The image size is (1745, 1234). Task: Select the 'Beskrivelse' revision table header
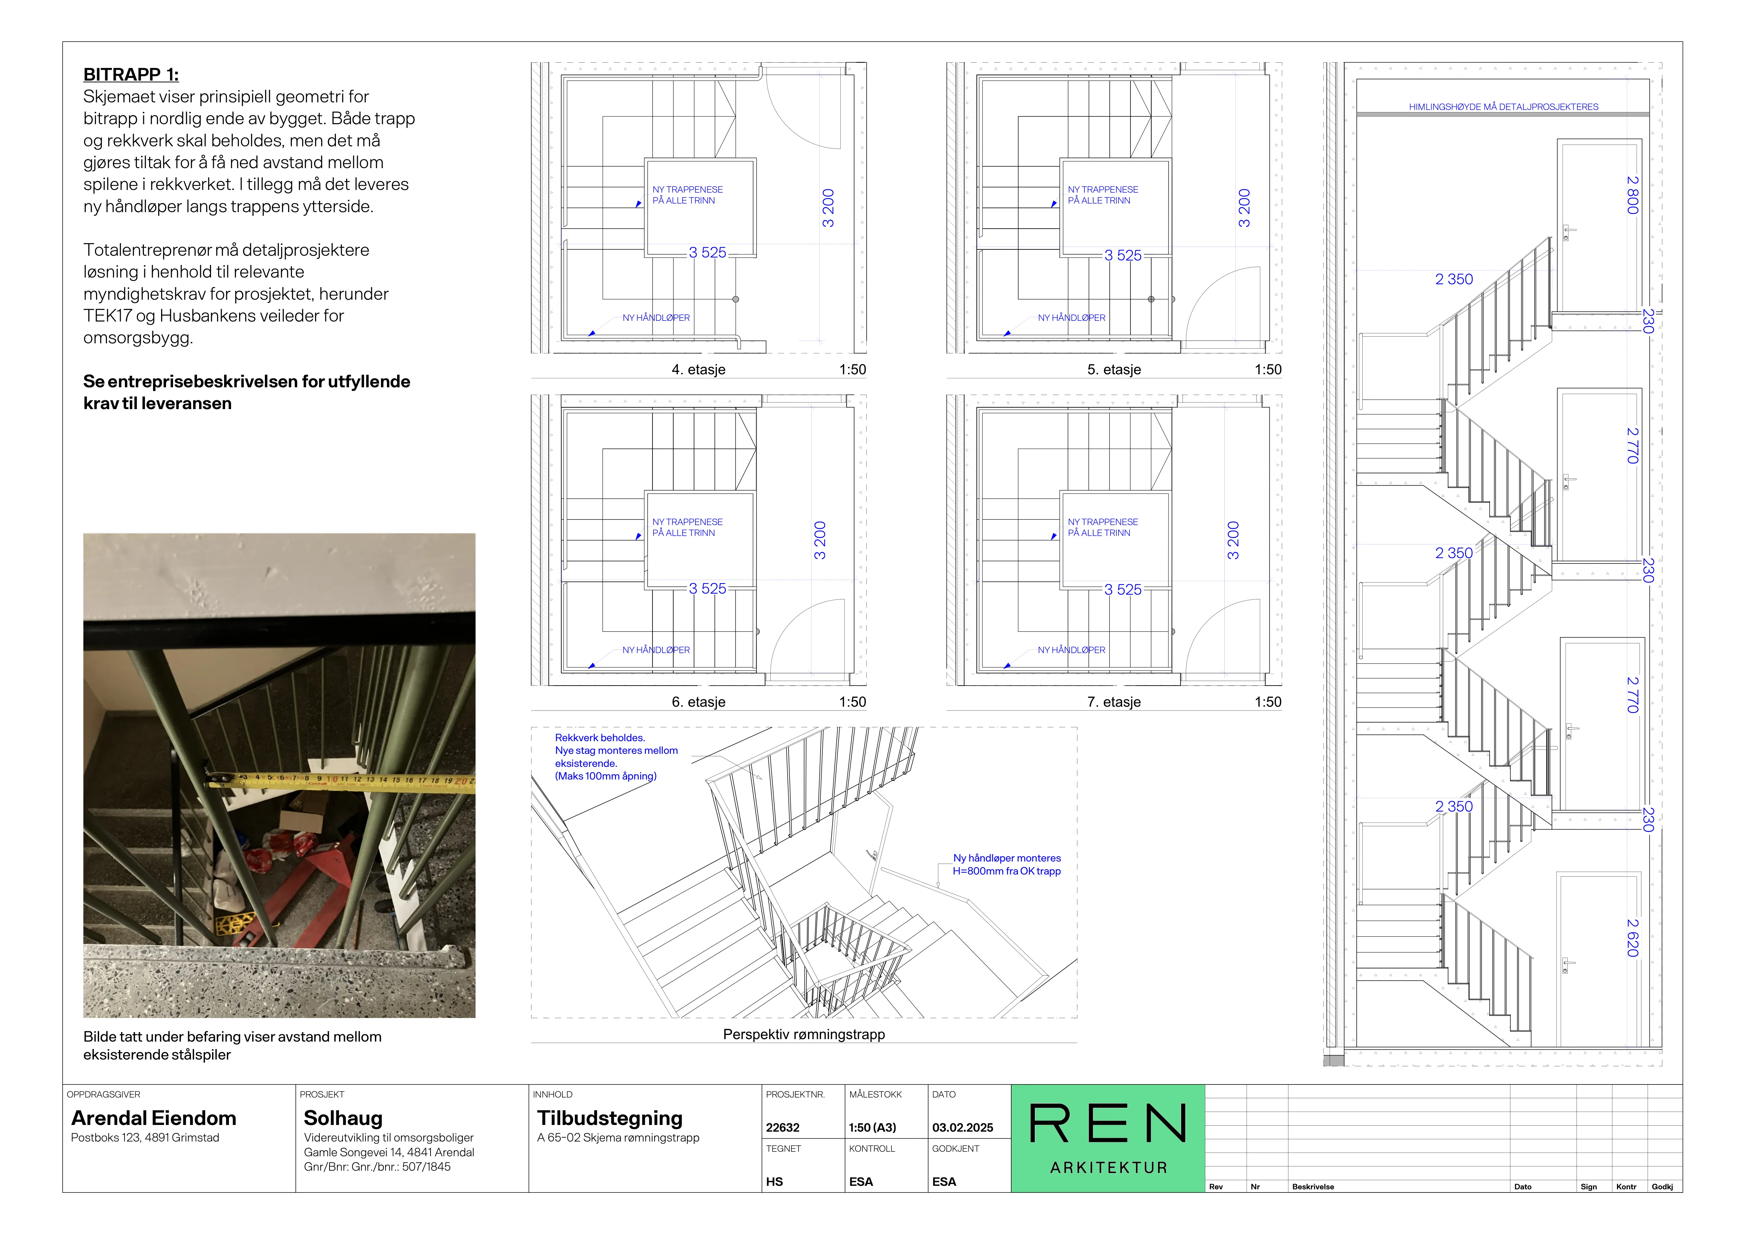[1313, 1187]
